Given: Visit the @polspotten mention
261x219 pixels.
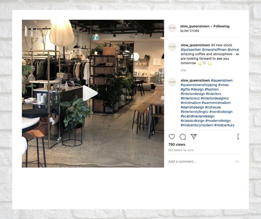Looking at the screenshot, I should (191, 49).
